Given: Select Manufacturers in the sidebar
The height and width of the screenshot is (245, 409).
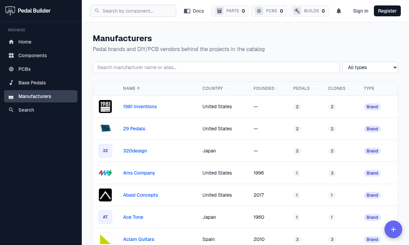Looking at the screenshot, I should click(41, 96).
